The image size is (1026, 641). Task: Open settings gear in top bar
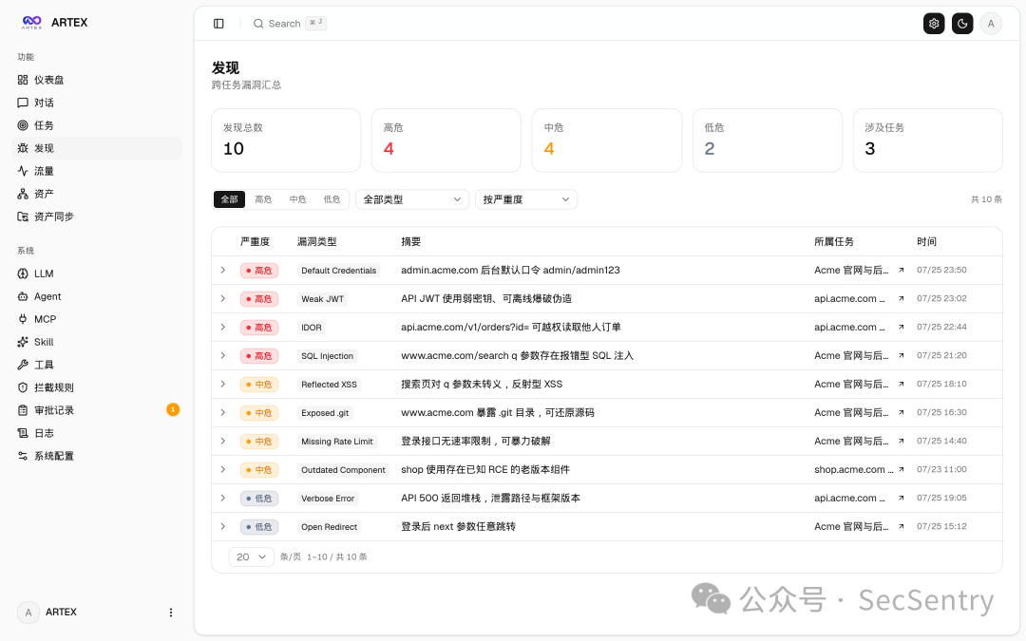pos(934,24)
